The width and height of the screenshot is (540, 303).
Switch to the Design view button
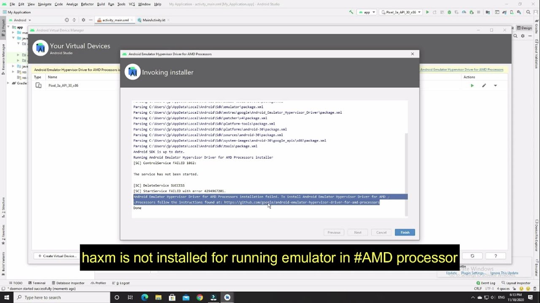(x=525, y=28)
